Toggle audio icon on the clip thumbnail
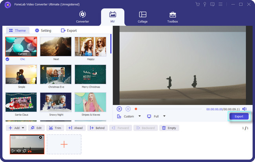This screenshot has height=162, width=255. 19,151
